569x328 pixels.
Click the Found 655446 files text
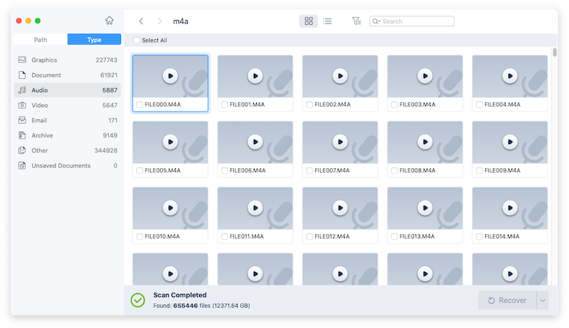click(201, 305)
